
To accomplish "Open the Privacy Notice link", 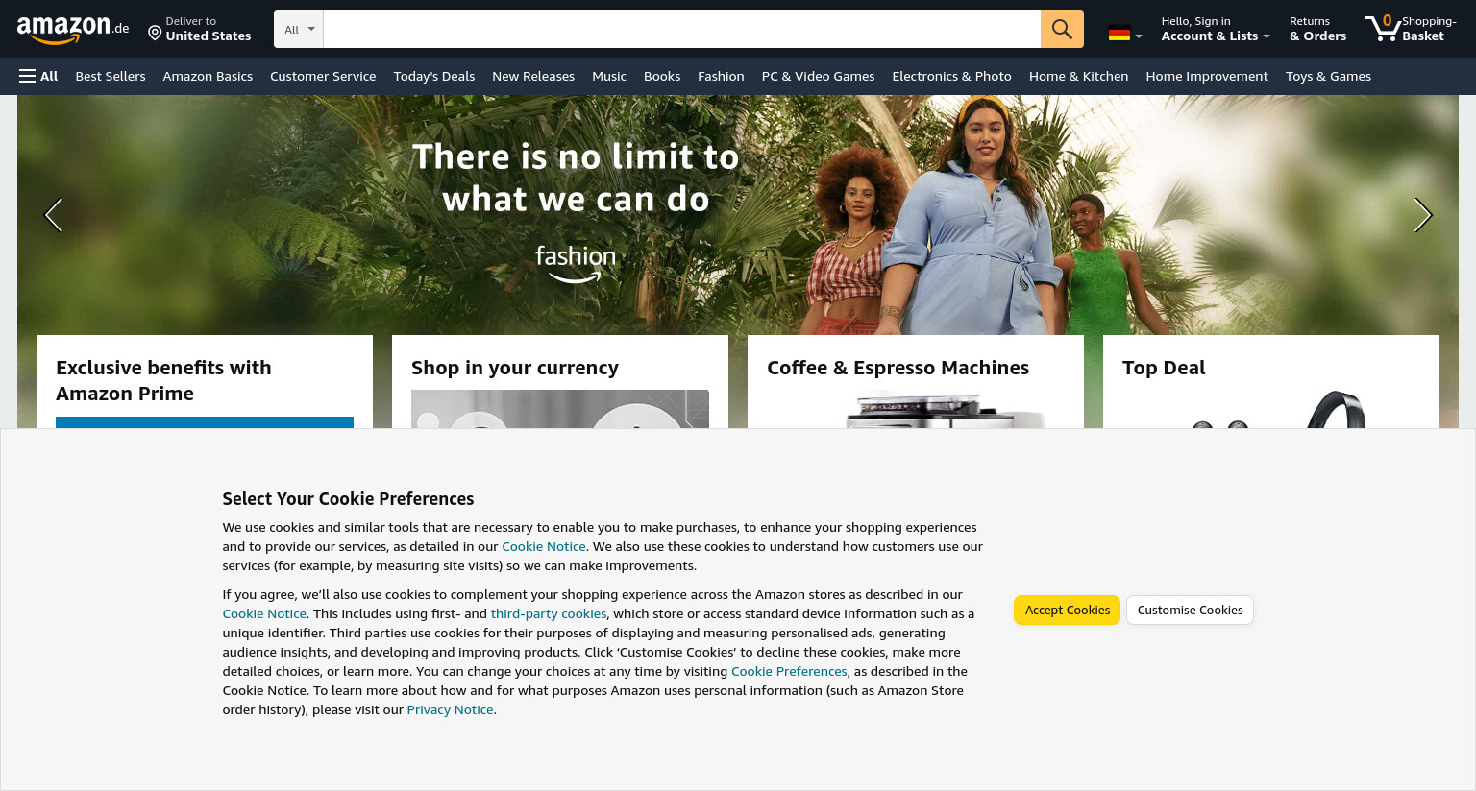I will 450,709.
